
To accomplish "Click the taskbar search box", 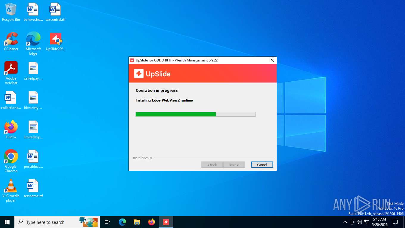I will coord(57,222).
